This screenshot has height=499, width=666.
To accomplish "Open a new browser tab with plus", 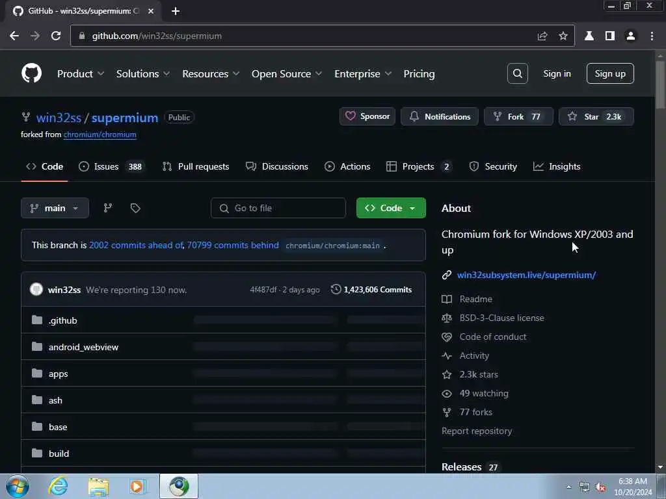I will (x=176, y=11).
